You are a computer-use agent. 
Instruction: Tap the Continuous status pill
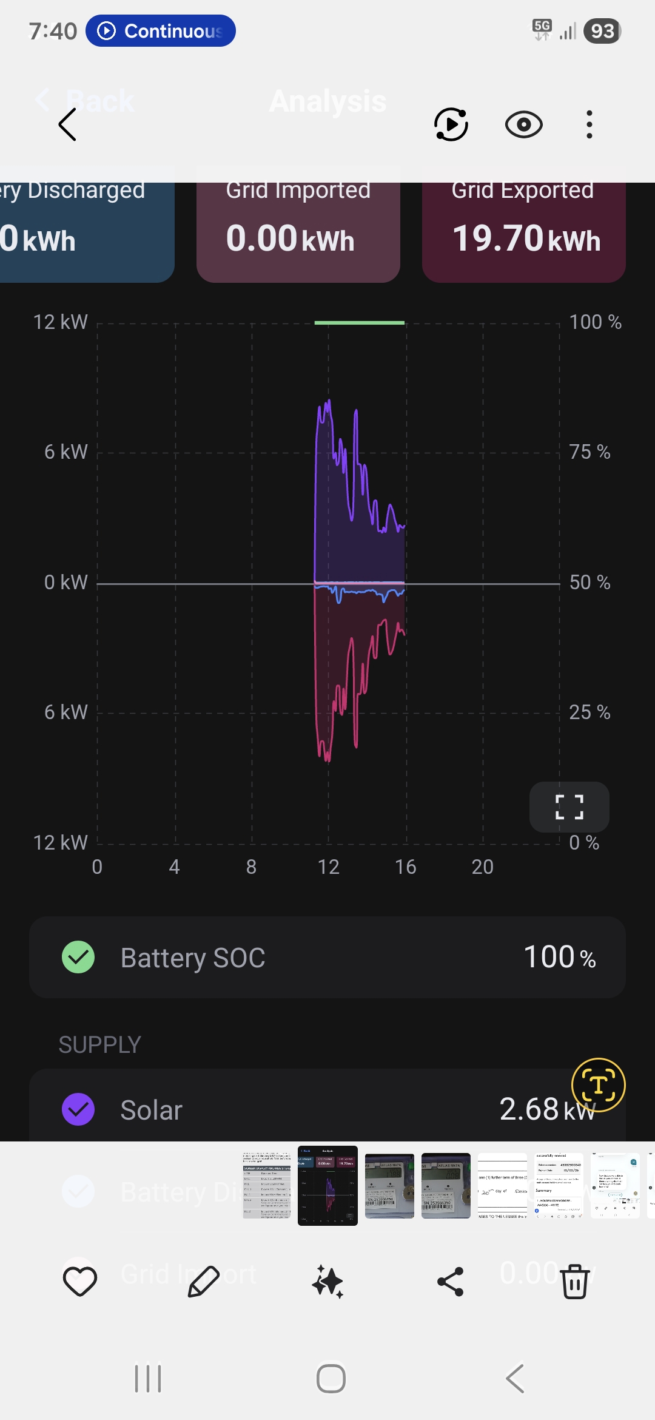point(161,31)
